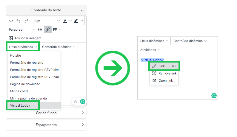237x137 pixels.
Task: Choose Formulário de registro option
Action: tap(34, 63)
